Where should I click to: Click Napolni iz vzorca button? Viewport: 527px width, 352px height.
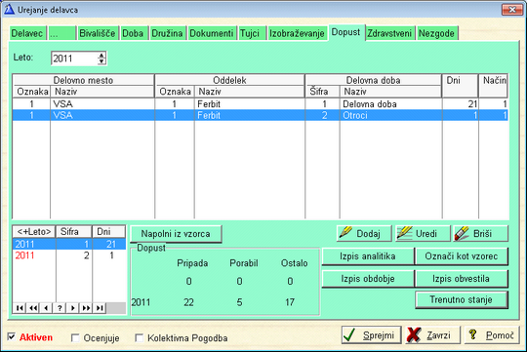tap(176, 234)
